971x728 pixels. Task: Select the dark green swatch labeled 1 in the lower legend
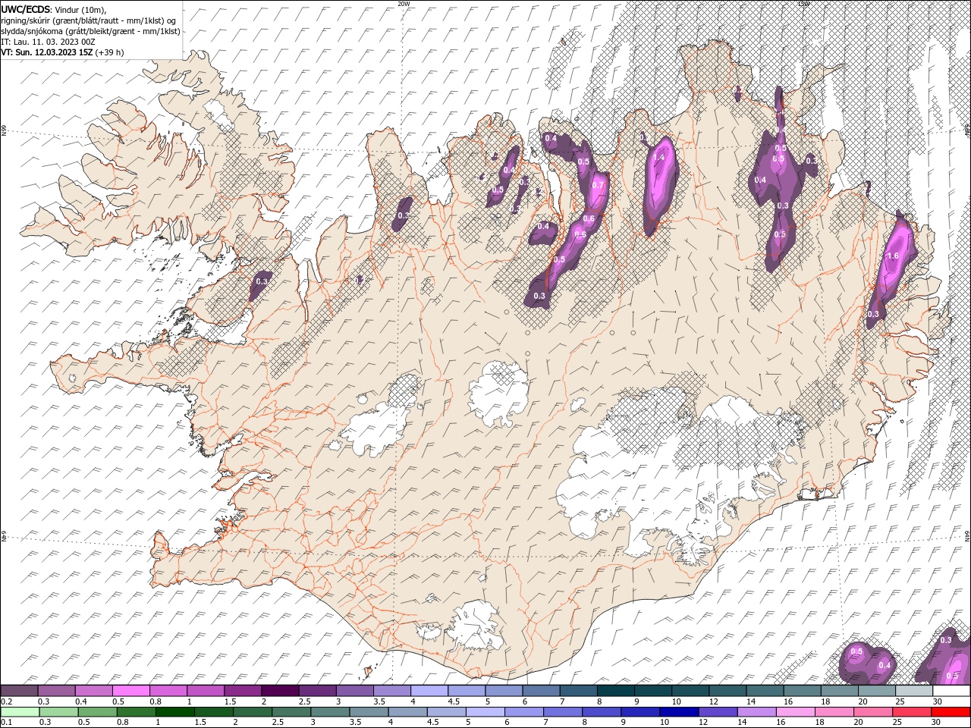pyautogui.click(x=174, y=712)
